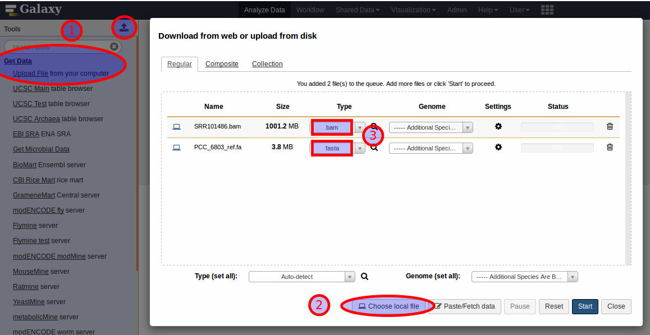Open the Flymine server tool

point(35,226)
